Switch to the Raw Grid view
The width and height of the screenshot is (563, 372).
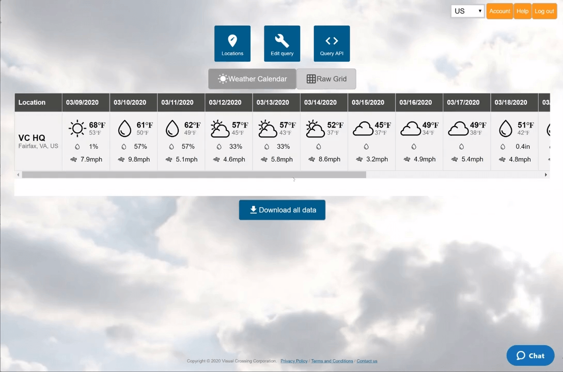click(326, 79)
